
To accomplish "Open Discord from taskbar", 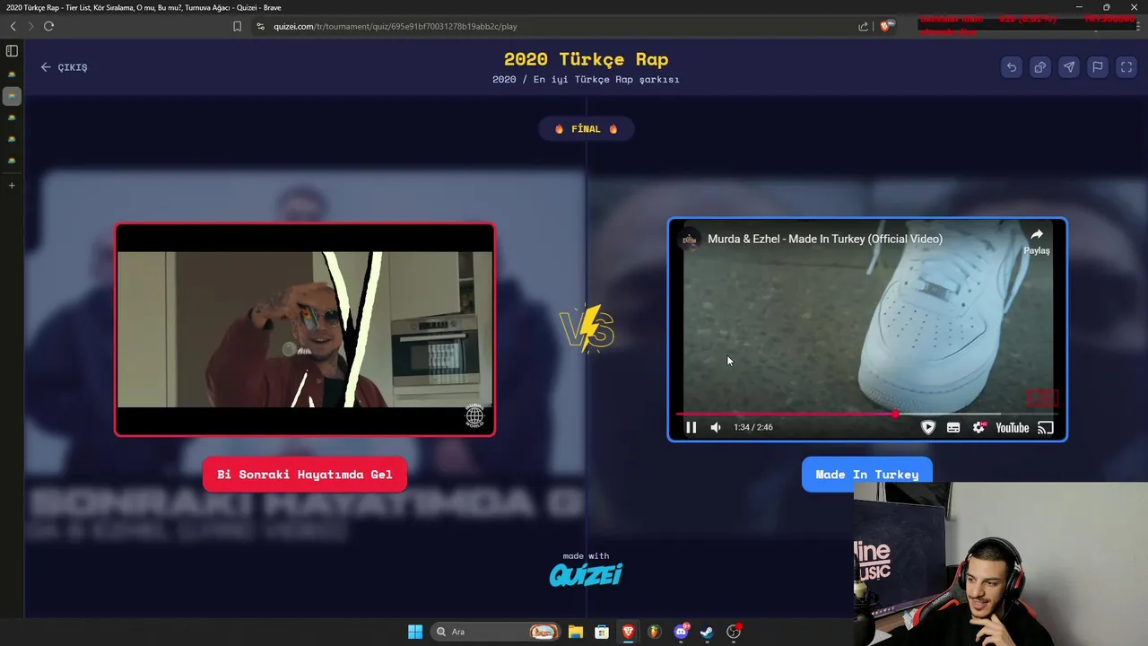I will 681,632.
